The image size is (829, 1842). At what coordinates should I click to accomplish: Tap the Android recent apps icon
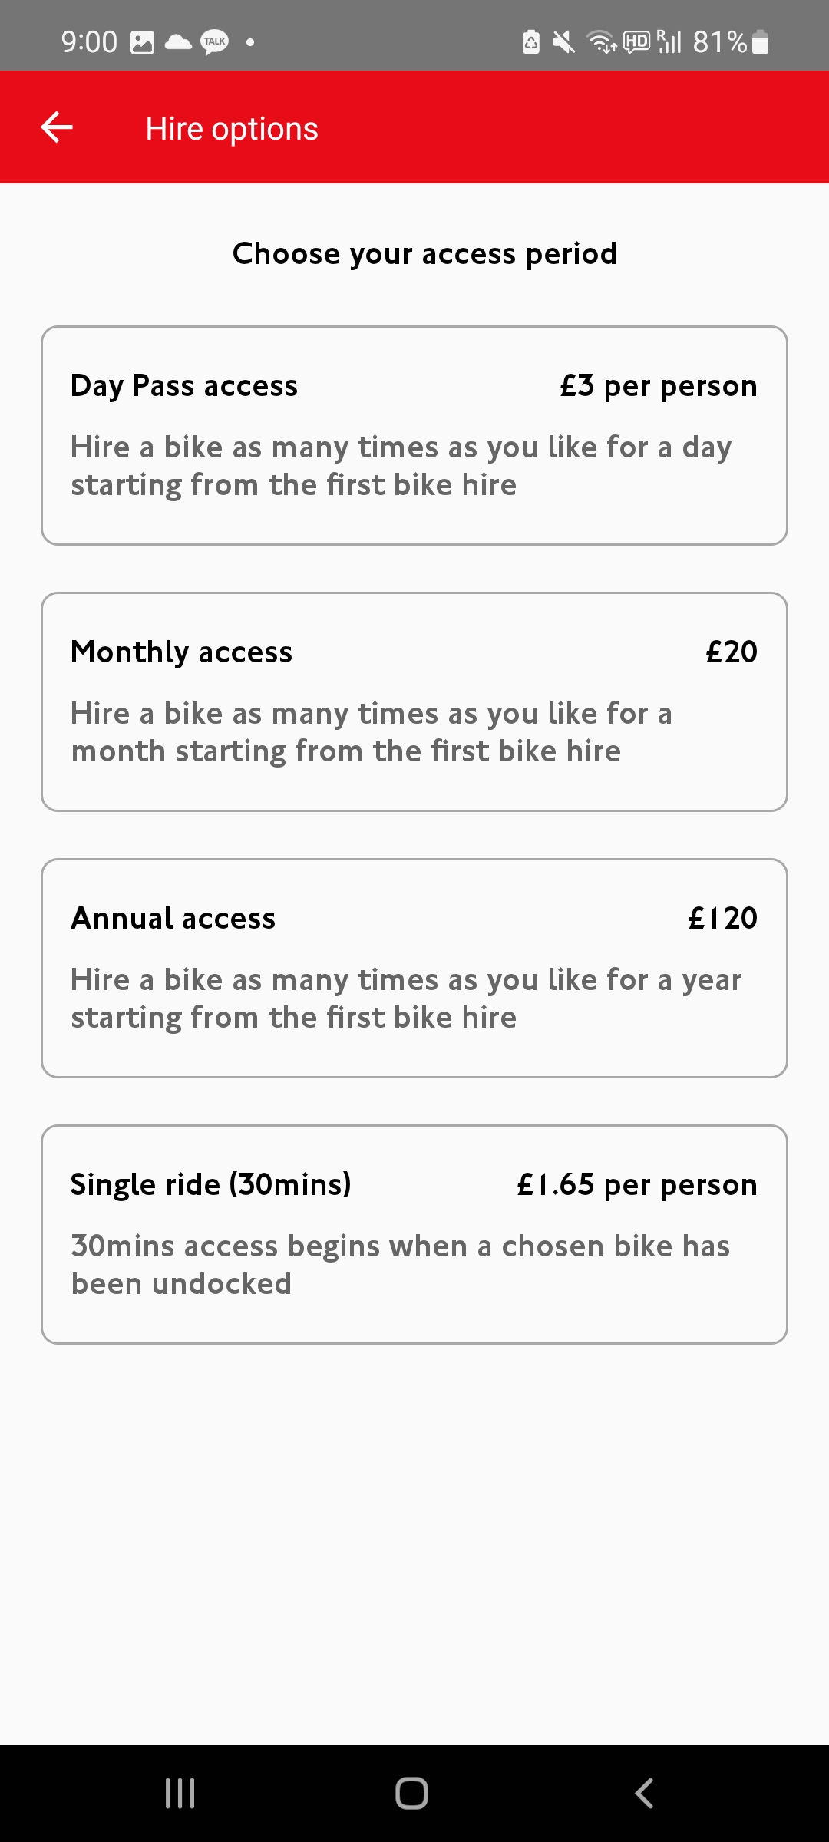click(x=180, y=1794)
